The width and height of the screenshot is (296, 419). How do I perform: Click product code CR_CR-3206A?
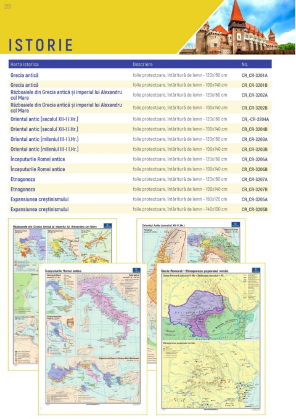255,159
